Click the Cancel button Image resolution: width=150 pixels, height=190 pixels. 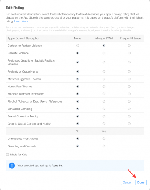click(127, 182)
